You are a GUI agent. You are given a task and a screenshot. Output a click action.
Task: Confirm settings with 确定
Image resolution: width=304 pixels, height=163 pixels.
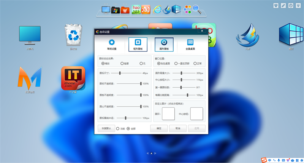tap(159, 128)
